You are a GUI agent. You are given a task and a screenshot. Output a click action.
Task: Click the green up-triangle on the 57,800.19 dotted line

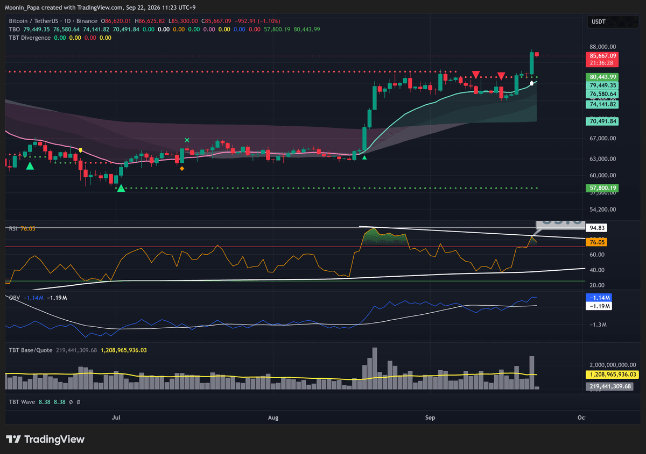click(121, 188)
